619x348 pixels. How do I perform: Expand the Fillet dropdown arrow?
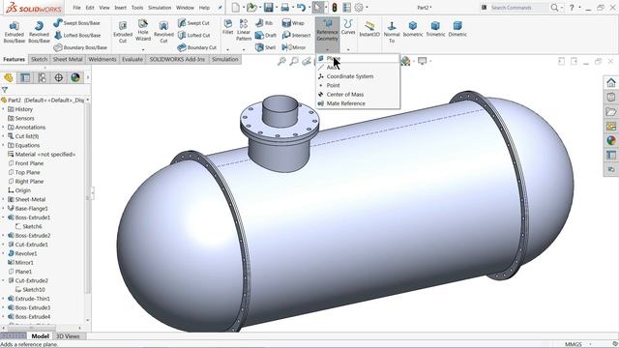click(x=228, y=50)
